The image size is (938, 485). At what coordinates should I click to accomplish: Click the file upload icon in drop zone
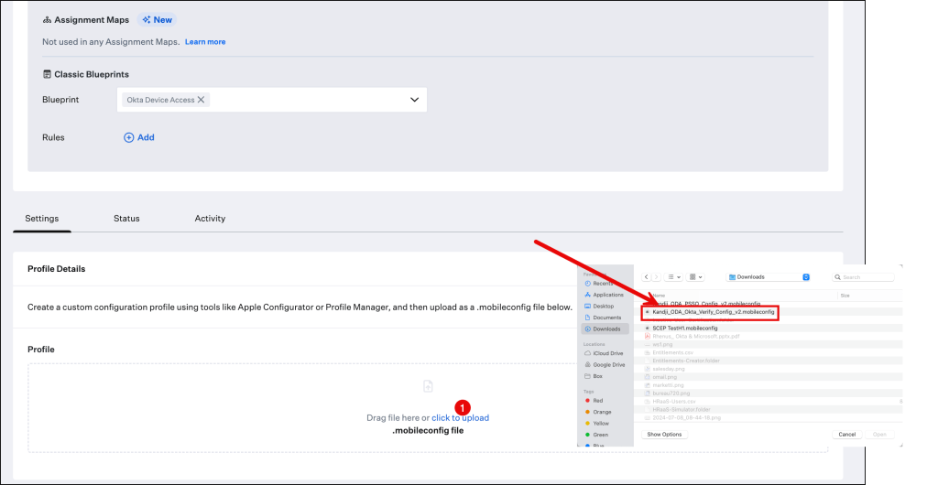coord(428,387)
